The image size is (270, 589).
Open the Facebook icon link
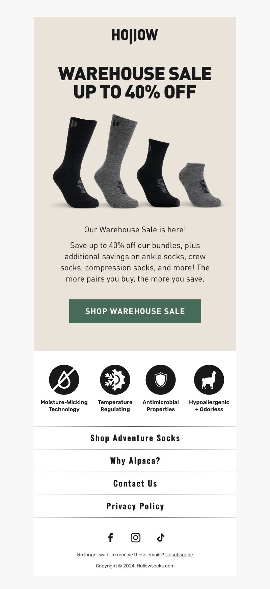click(110, 537)
